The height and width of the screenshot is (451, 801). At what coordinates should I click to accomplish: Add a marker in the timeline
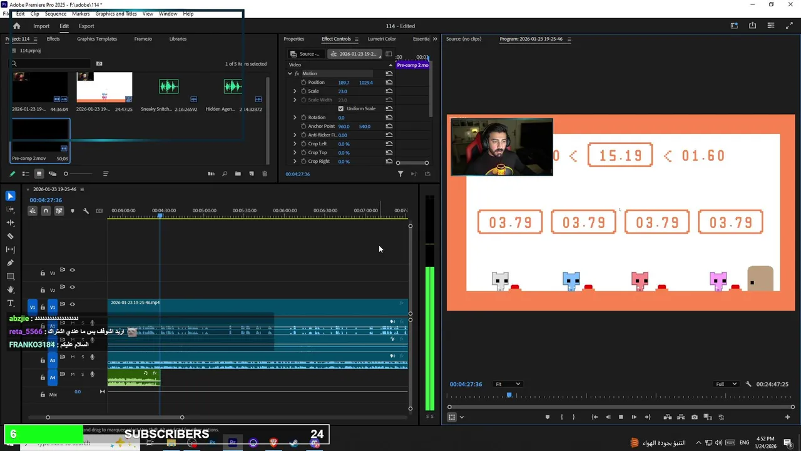pyautogui.click(x=73, y=210)
